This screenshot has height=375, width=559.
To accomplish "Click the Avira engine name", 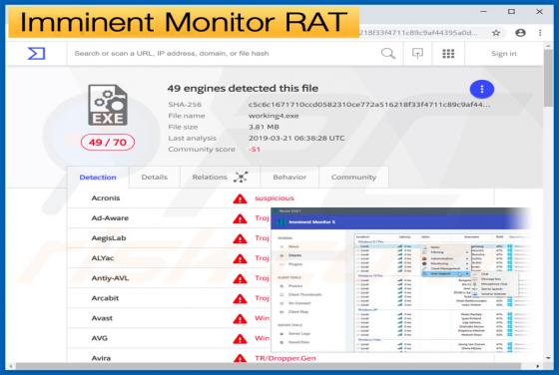I will pyautogui.click(x=101, y=358).
